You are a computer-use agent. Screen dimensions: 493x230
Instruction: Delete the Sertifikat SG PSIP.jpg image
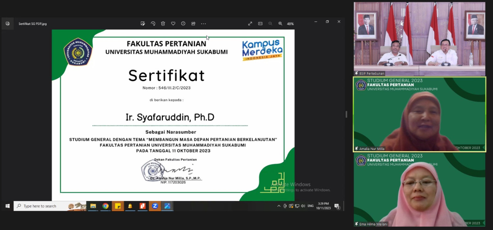163,24
